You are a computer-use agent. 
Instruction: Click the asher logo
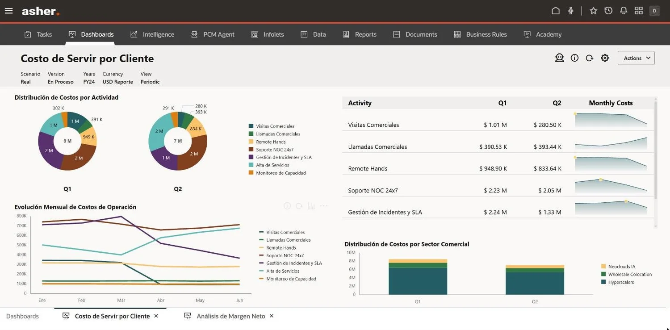click(x=41, y=11)
